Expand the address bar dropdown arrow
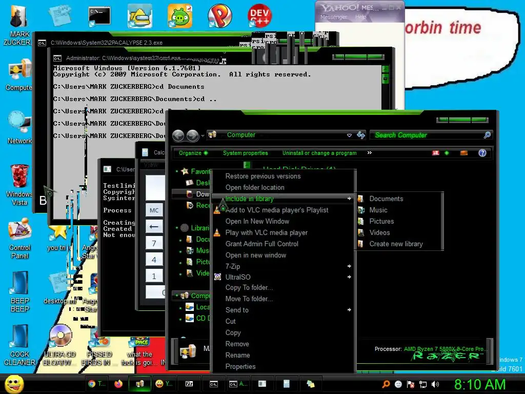Image resolution: width=525 pixels, height=394 pixels. coord(349,135)
